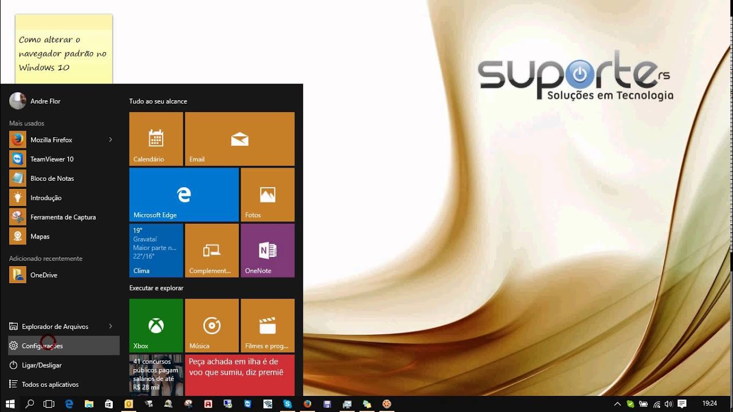Expand Explorador de Arquivos submenu arrow
The width and height of the screenshot is (733, 412).
tap(111, 326)
